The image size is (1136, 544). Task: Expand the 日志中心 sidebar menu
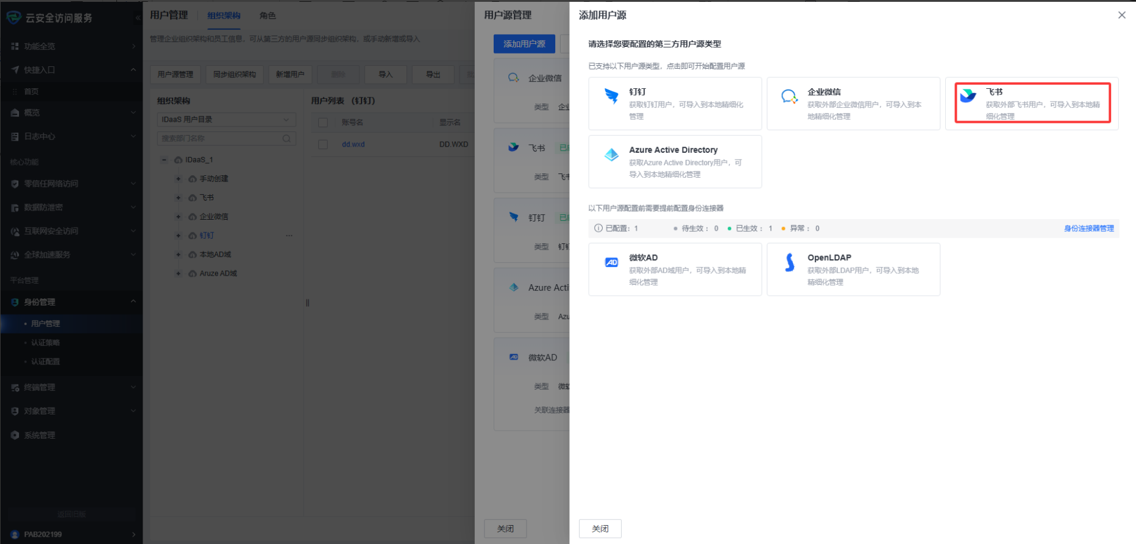(x=71, y=136)
